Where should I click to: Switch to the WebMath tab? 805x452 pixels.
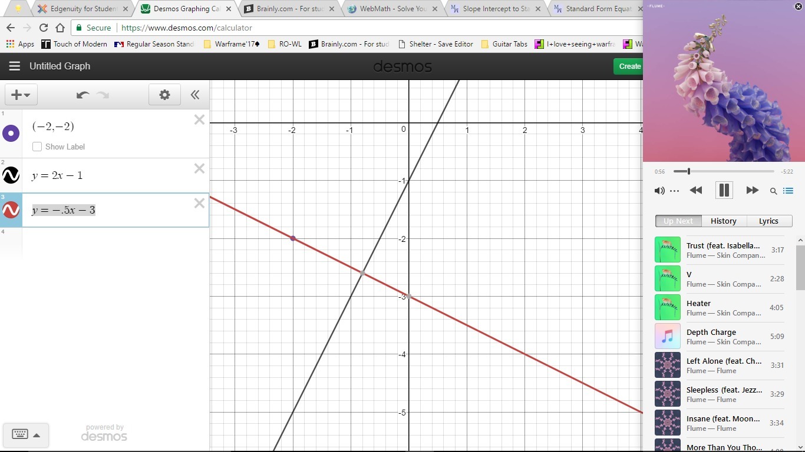click(392, 9)
